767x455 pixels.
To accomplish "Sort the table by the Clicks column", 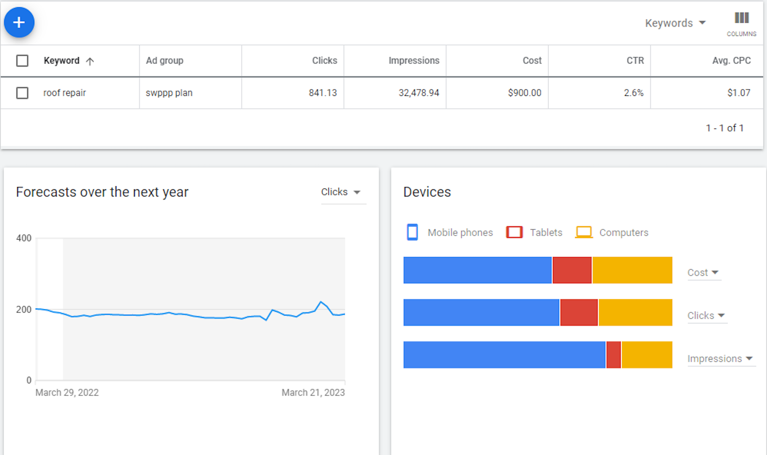I will [324, 60].
